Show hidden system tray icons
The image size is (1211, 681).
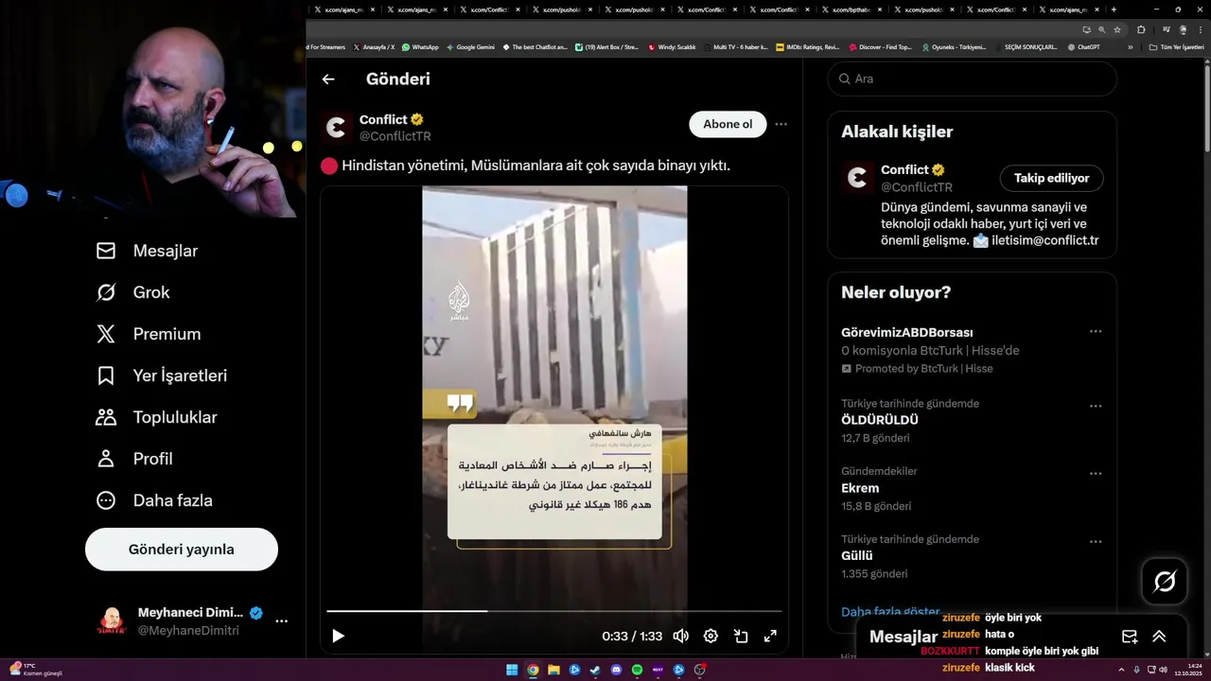1121,670
